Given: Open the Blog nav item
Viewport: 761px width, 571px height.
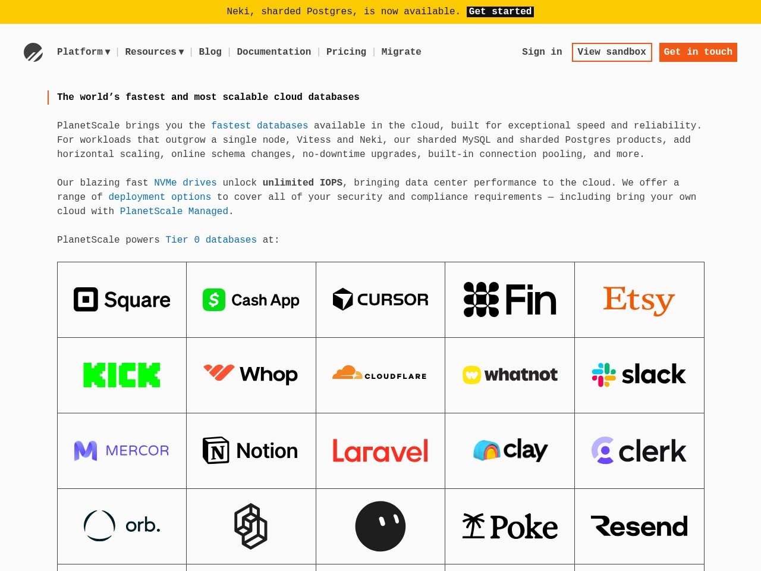Looking at the screenshot, I should pyautogui.click(x=210, y=52).
